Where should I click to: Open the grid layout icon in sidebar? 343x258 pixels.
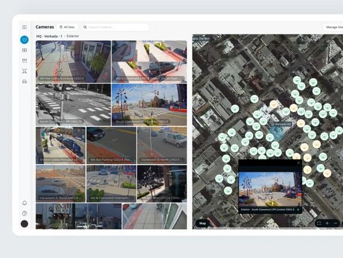coord(24,50)
